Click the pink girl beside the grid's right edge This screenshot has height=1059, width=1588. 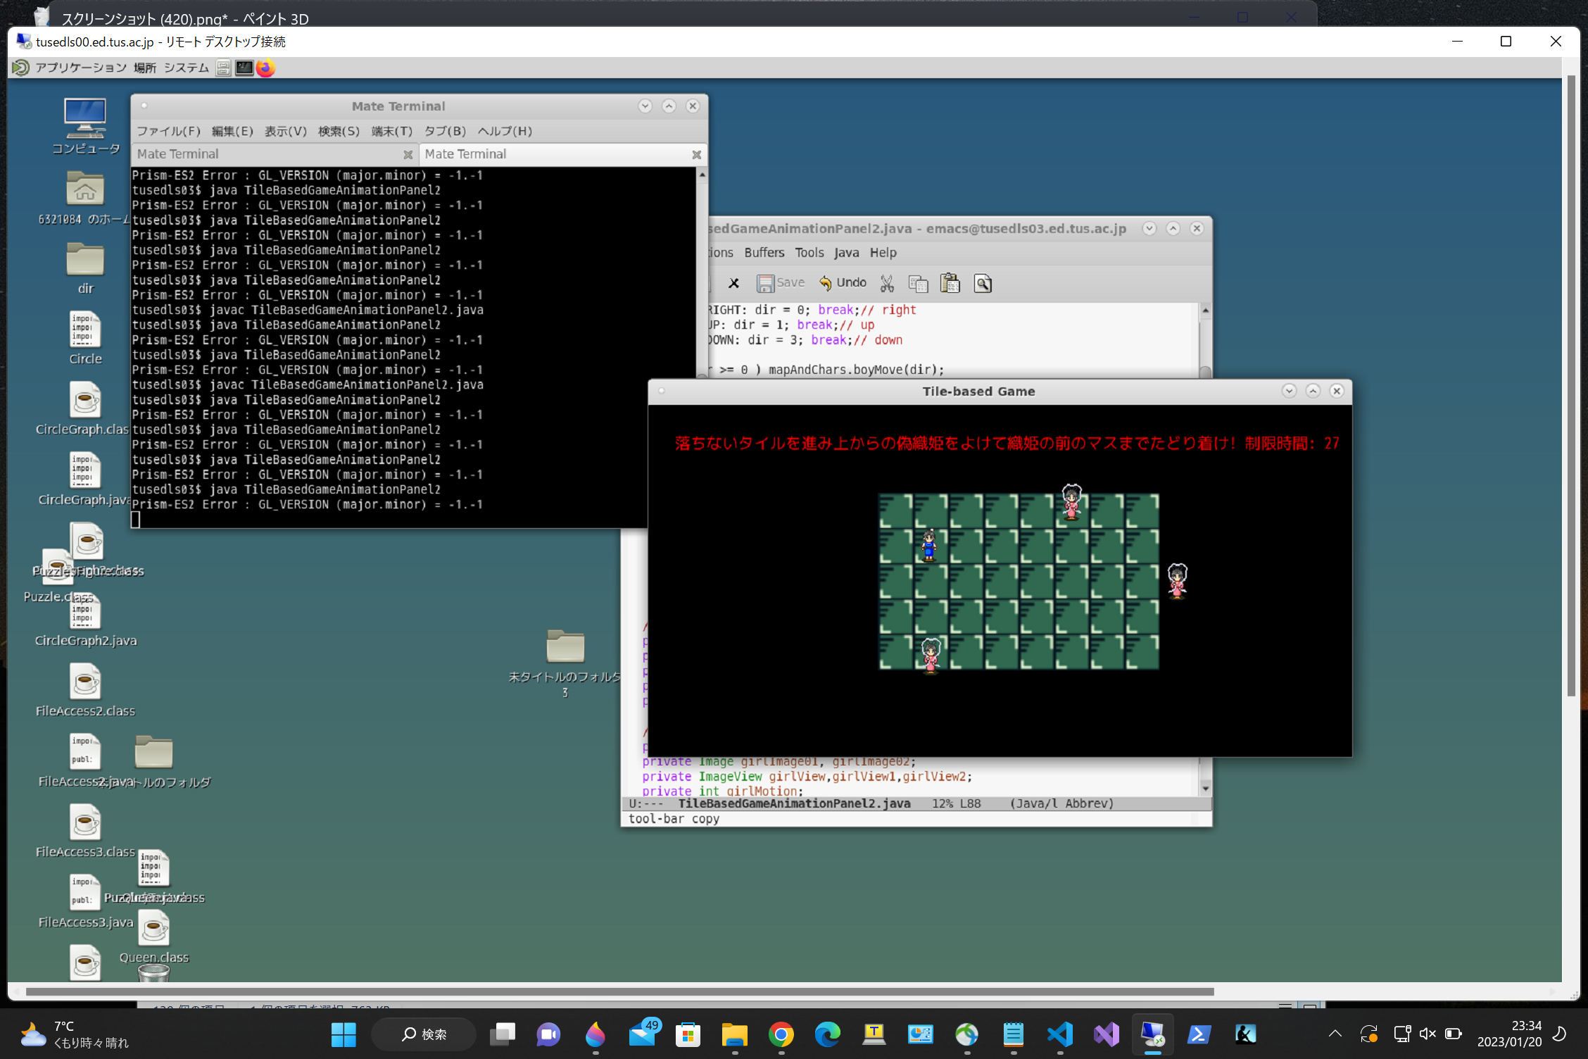[x=1177, y=581]
